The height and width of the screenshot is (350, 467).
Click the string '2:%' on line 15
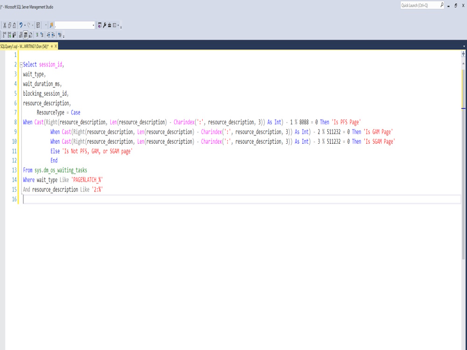coord(97,189)
